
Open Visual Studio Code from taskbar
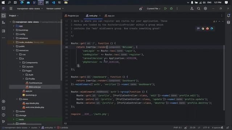coord(53,3)
